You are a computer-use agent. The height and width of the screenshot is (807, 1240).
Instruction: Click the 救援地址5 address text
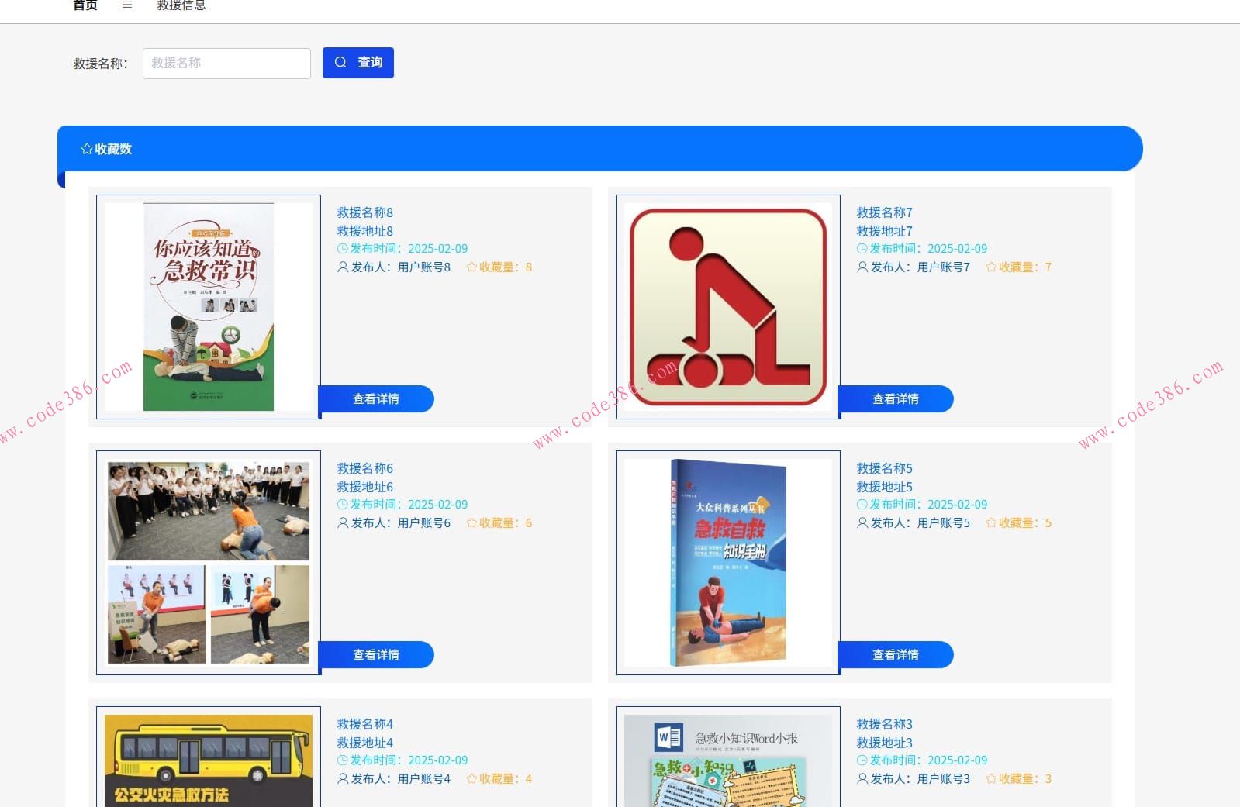click(884, 487)
